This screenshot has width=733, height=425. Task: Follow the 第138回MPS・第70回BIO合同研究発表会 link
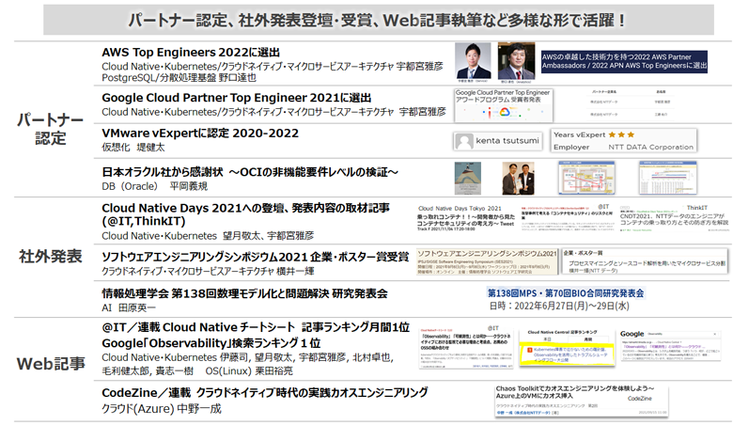point(566,293)
